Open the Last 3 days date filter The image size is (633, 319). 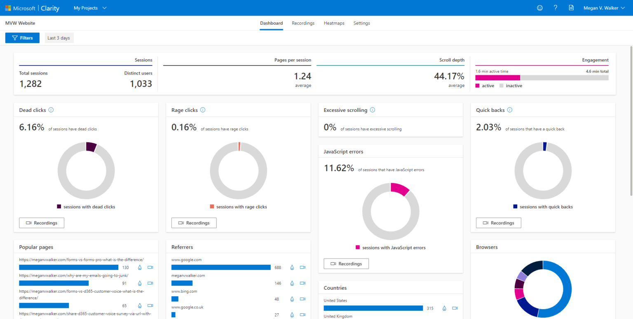tap(59, 37)
